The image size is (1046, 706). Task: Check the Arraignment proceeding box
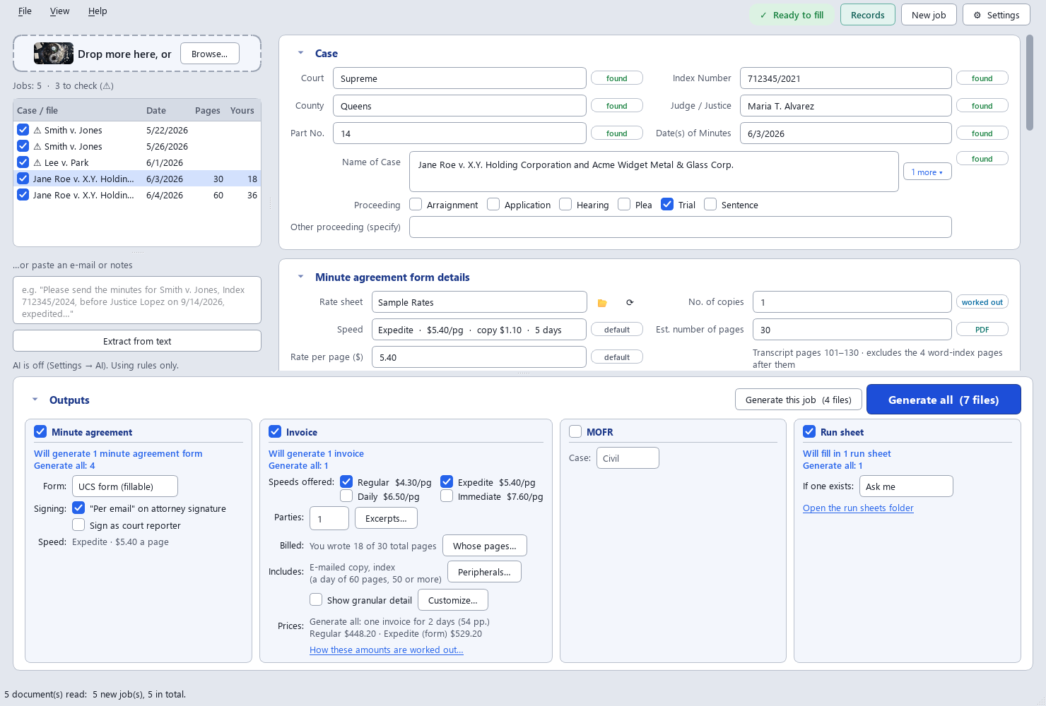coord(416,204)
